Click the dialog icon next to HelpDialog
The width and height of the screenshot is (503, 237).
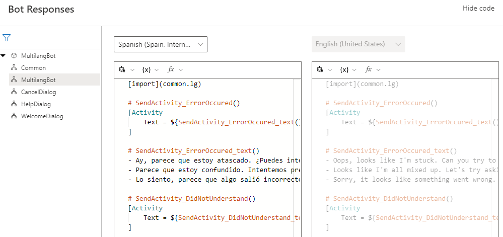pos(14,104)
